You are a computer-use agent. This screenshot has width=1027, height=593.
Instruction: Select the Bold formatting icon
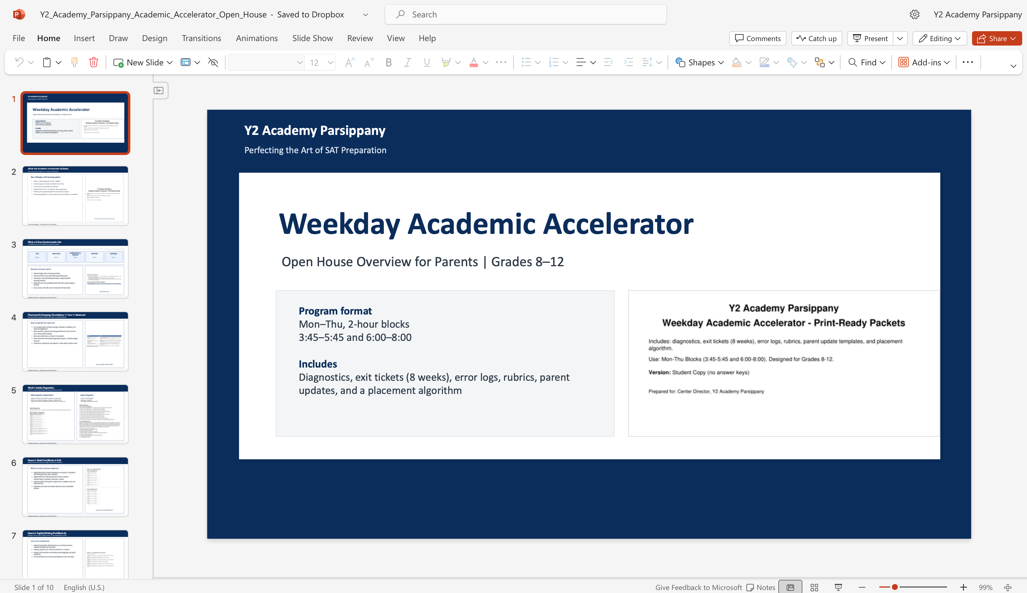pyautogui.click(x=388, y=62)
